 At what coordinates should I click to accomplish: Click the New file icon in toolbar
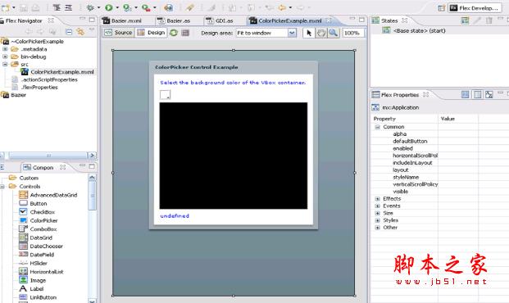pyautogui.click(x=6, y=7)
